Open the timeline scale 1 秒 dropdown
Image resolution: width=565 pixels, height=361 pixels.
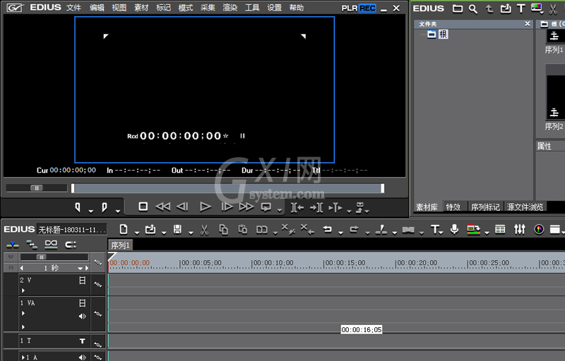(80, 268)
